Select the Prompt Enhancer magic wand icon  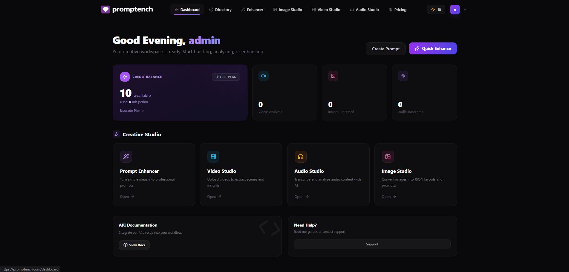(126, 156)
